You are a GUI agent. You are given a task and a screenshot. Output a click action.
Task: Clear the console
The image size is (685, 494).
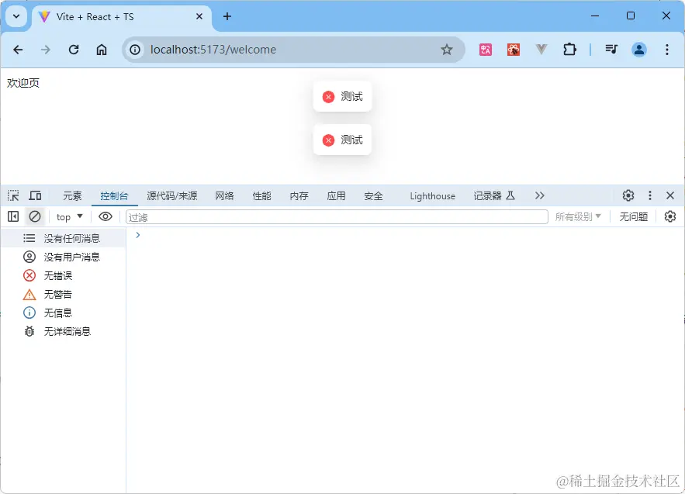pyautogui.click(x=35, y=216)
